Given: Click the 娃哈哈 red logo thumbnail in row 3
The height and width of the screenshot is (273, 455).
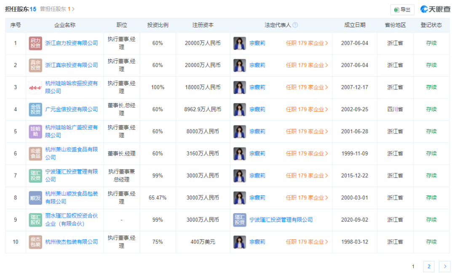Looking at the screenshot, I should click(x=35, y=87).
